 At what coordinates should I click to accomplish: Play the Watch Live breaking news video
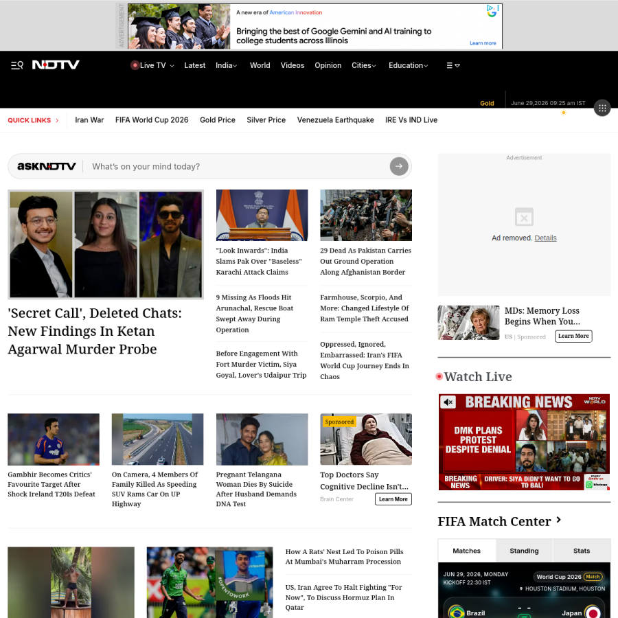[x=524, y=442]
